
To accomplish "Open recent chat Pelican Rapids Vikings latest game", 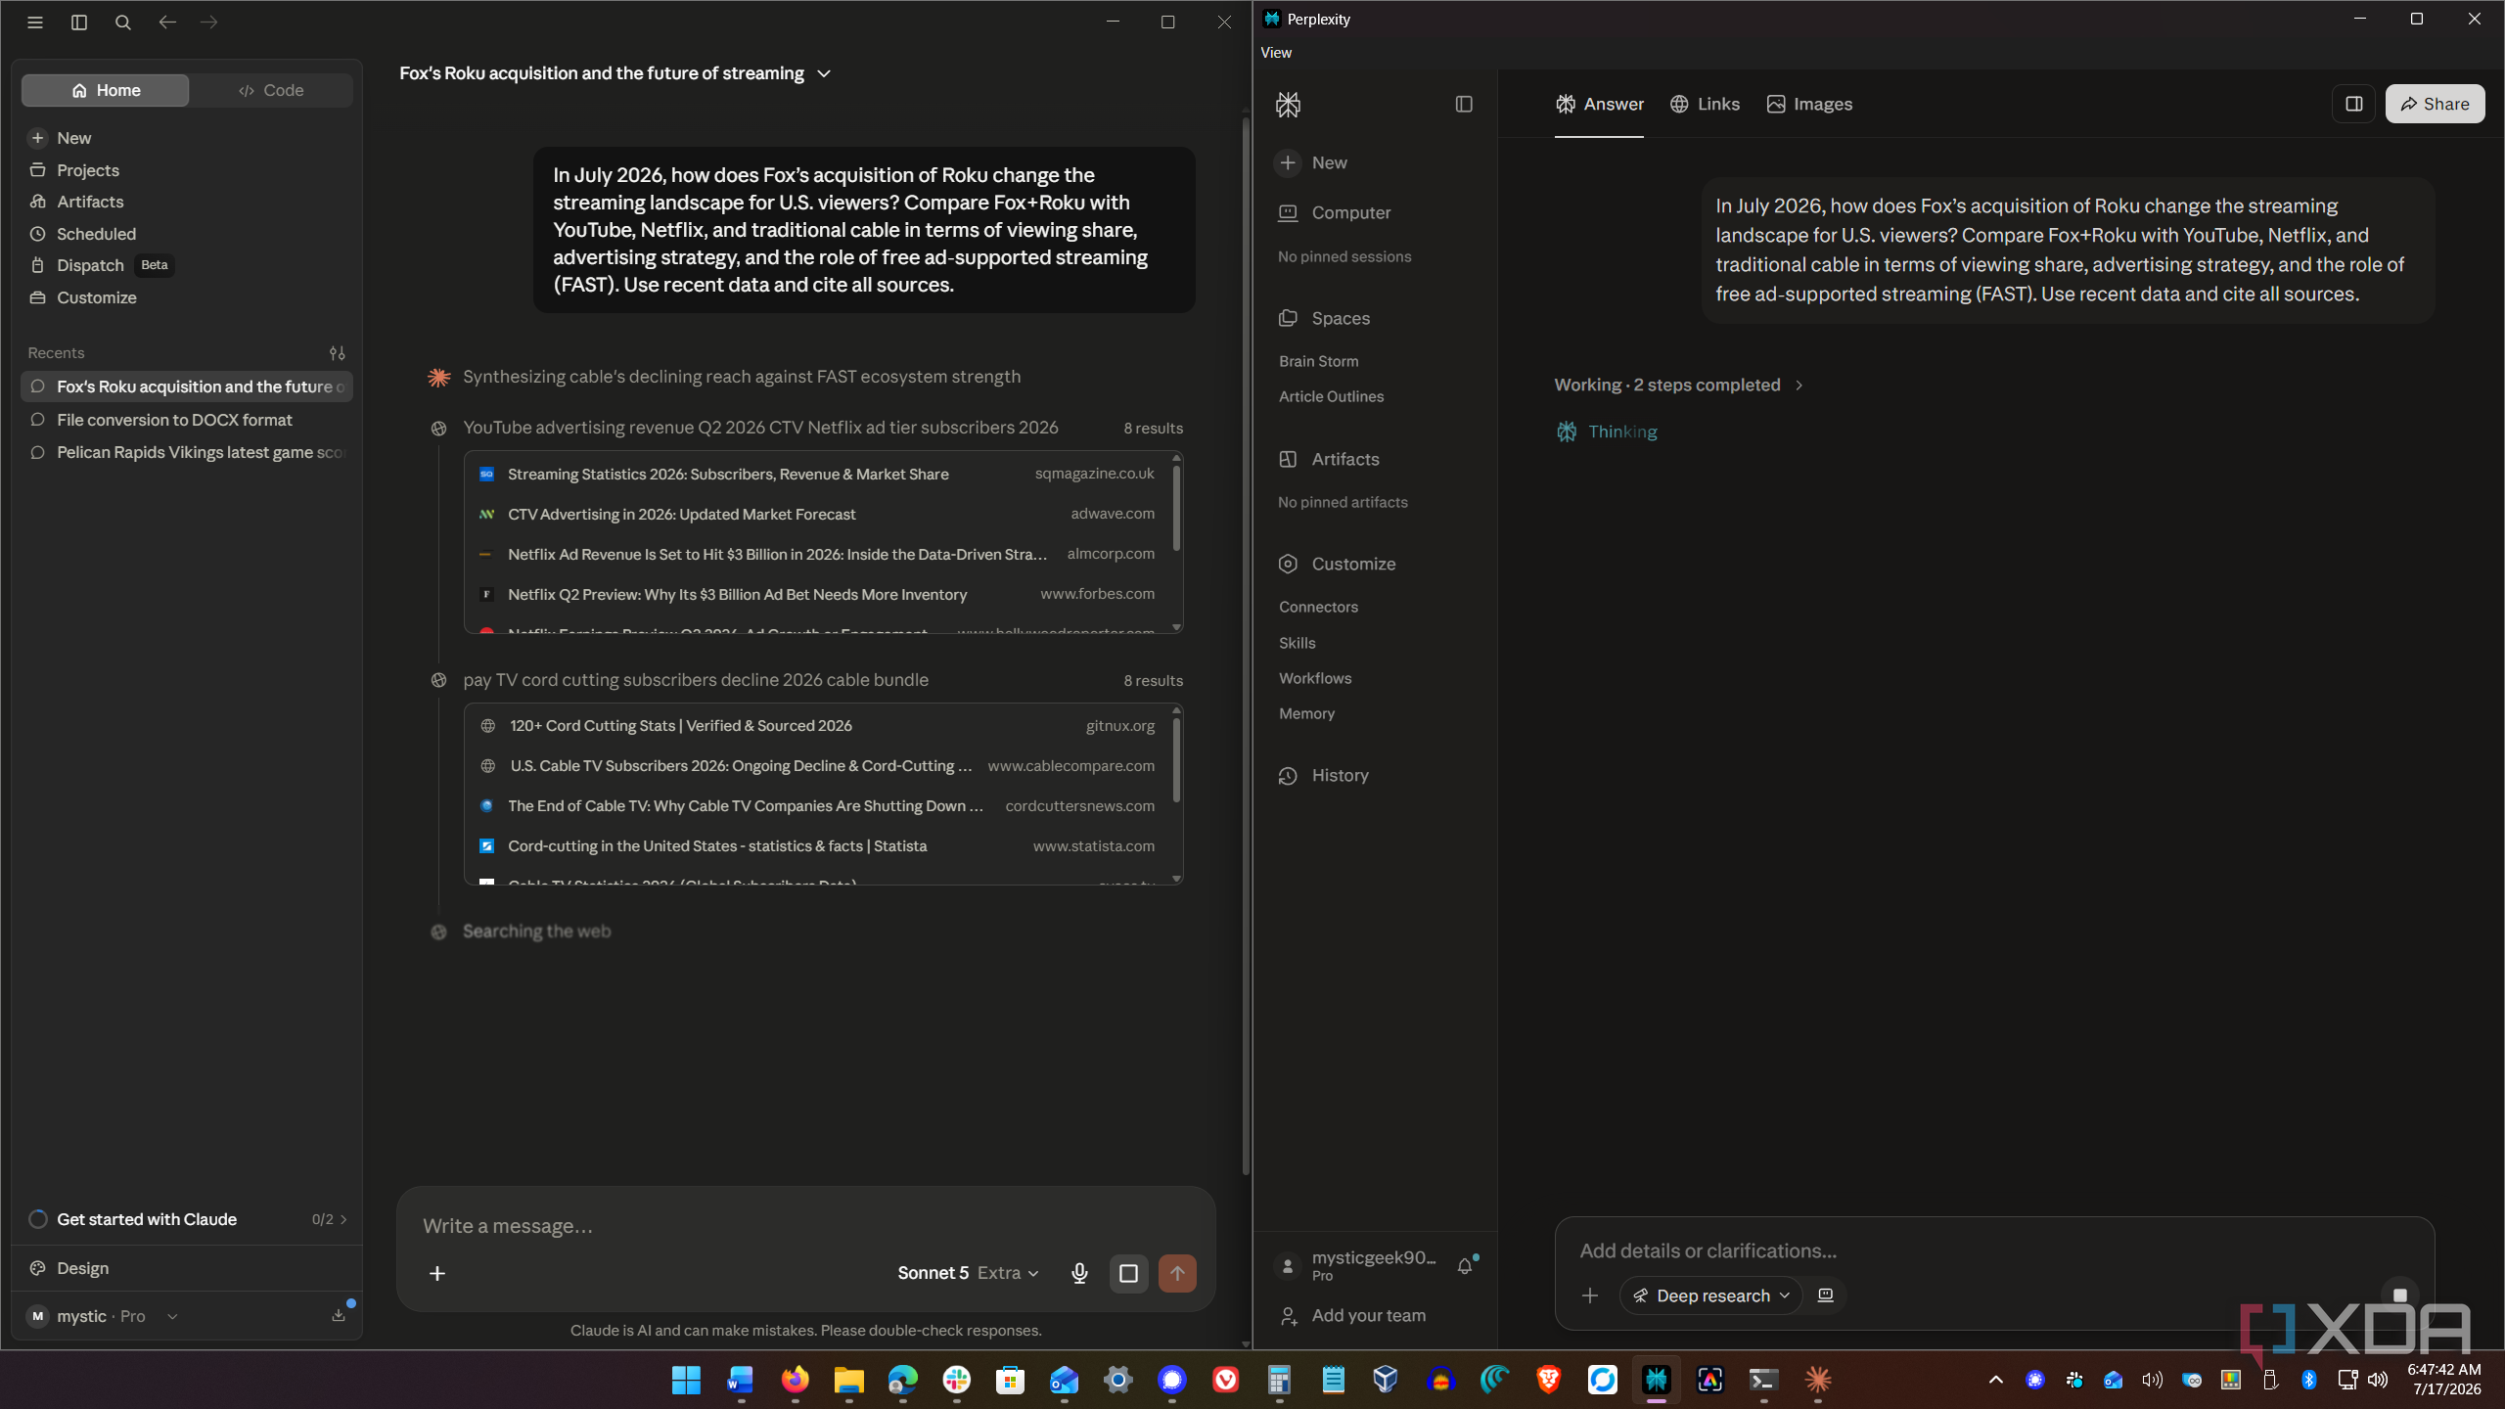I will point(187,452).
